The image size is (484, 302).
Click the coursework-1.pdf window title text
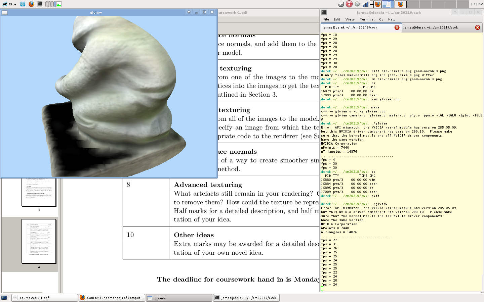[x=233, y=12]
